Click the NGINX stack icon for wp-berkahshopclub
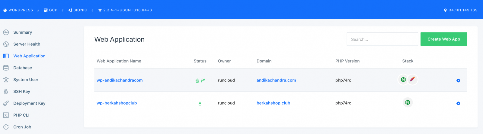 [x=408, y=102]
